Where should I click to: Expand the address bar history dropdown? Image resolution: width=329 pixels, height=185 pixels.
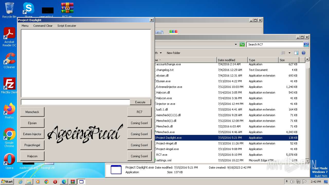236,44
